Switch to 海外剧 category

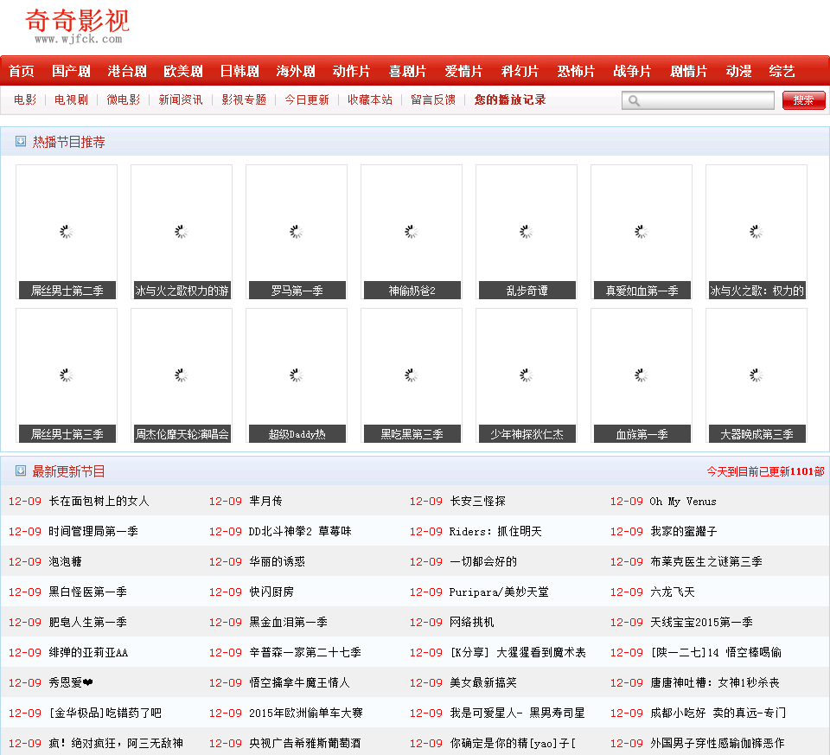coord(296,71)
